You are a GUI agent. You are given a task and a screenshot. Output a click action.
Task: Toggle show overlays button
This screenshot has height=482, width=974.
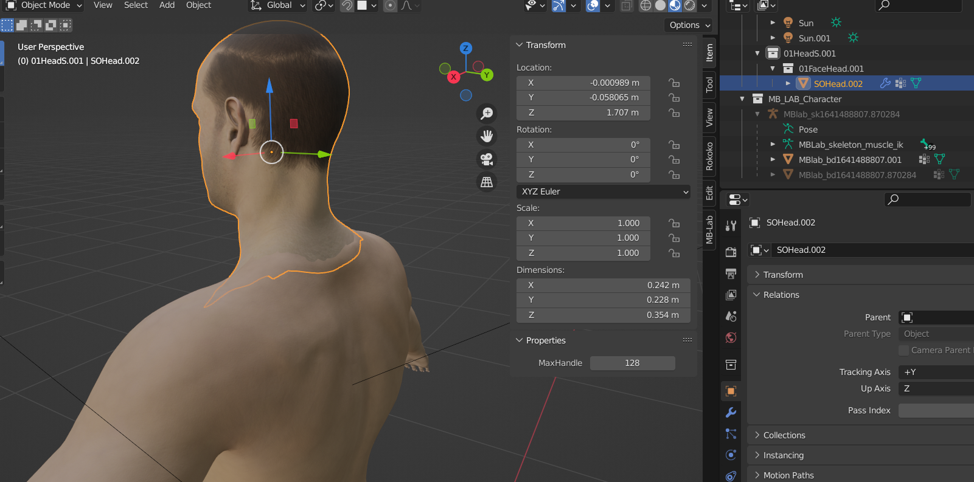click(593, 5)
